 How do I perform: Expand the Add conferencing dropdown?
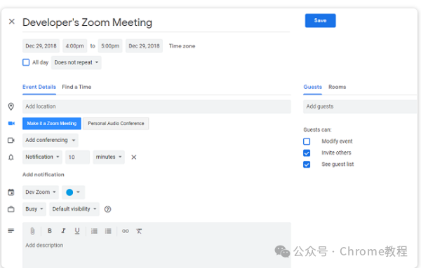[51, 140]
